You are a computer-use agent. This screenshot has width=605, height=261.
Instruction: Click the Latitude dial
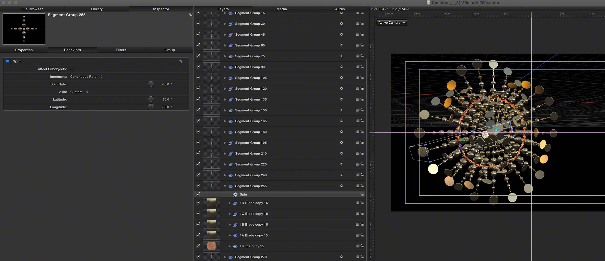(151, 99)
